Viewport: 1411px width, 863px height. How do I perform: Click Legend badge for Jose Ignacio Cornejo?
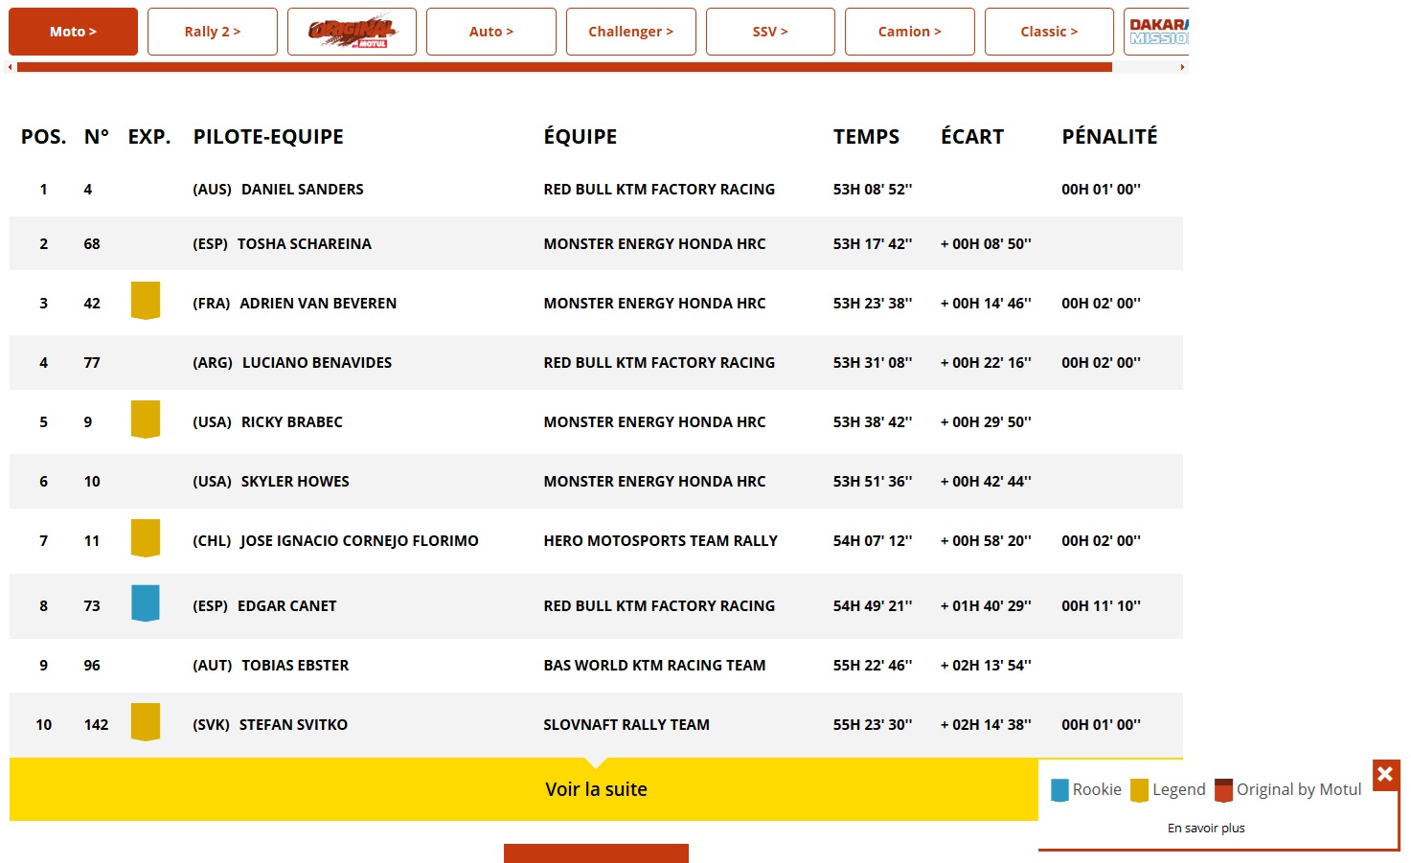(x=146, y=538)
